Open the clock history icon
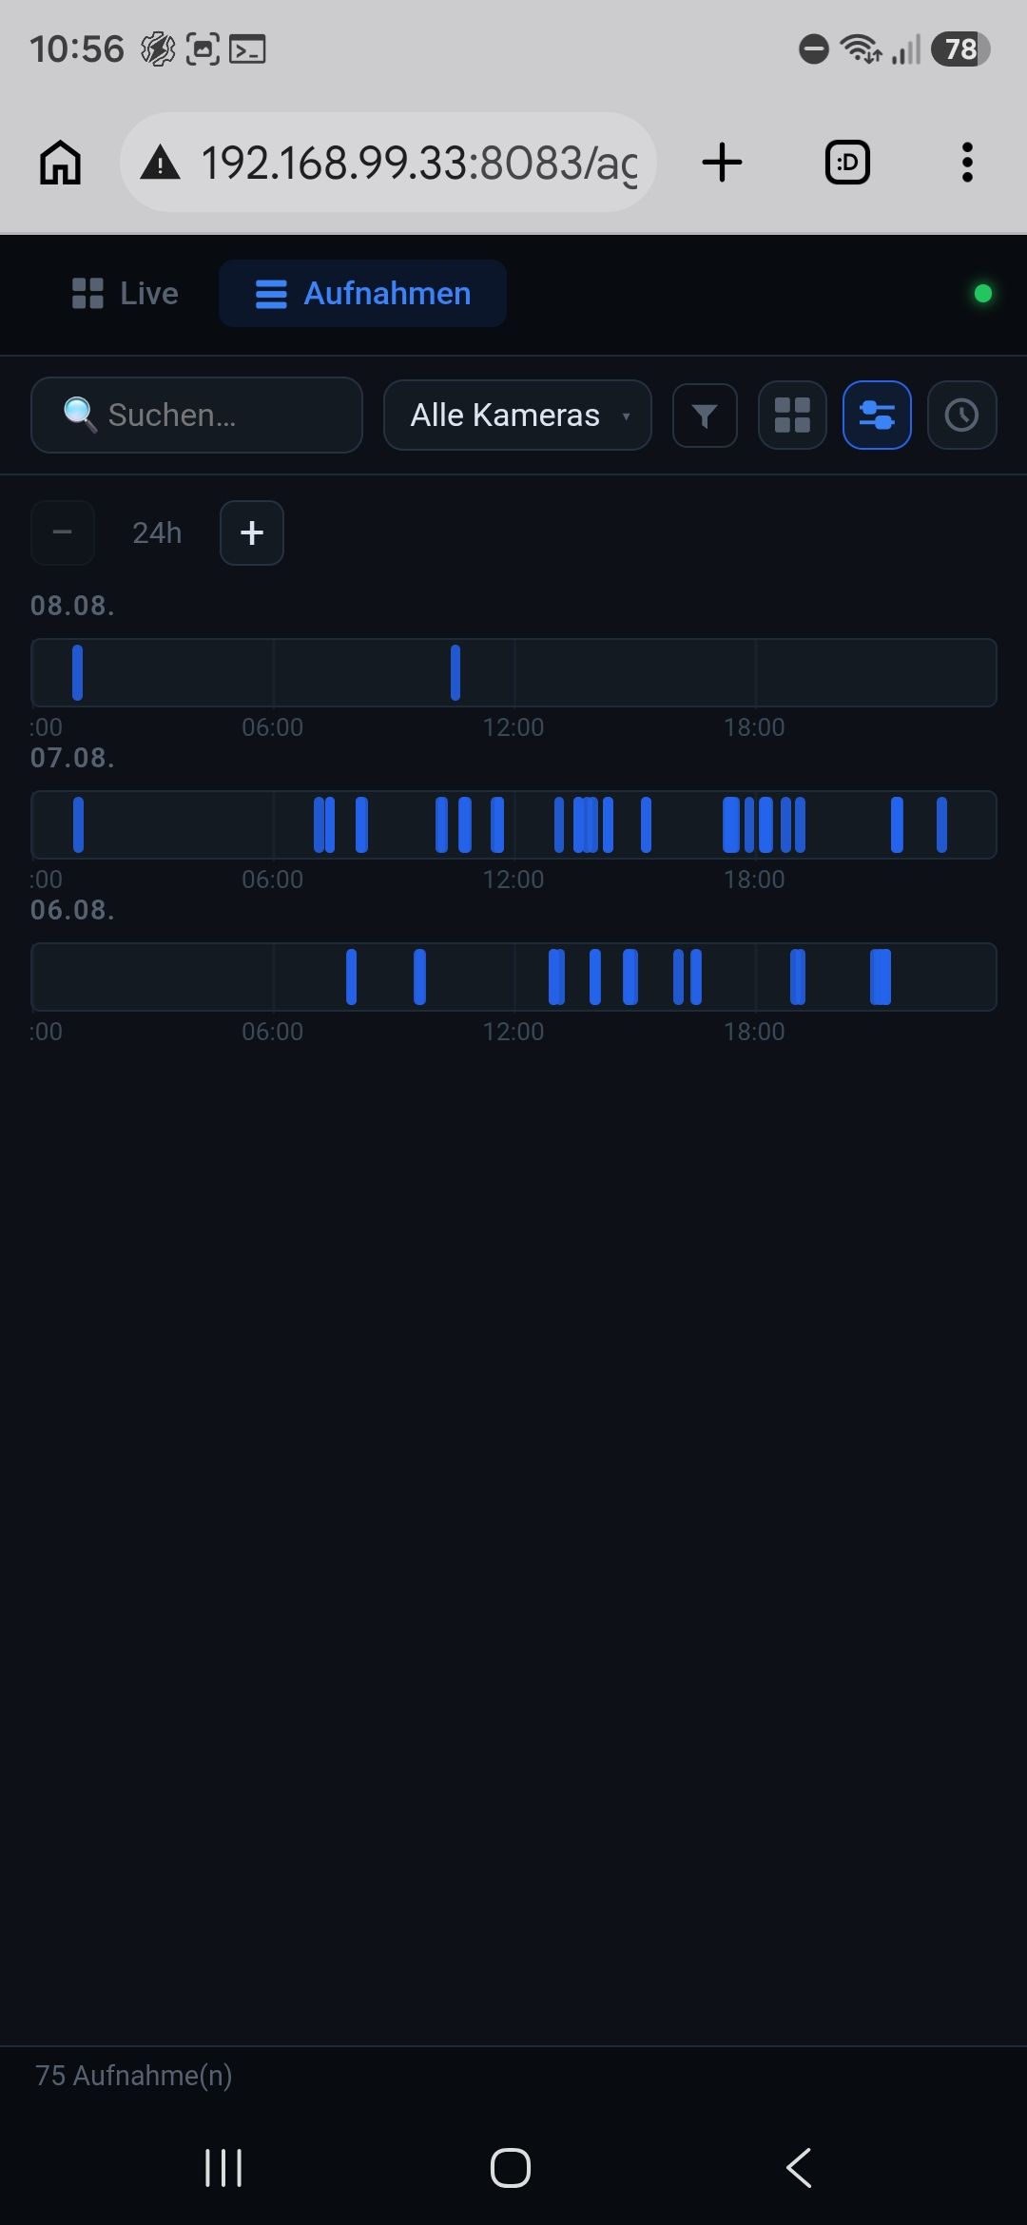This screenshot has width=1027, height=2225. [x=961, y=416]
